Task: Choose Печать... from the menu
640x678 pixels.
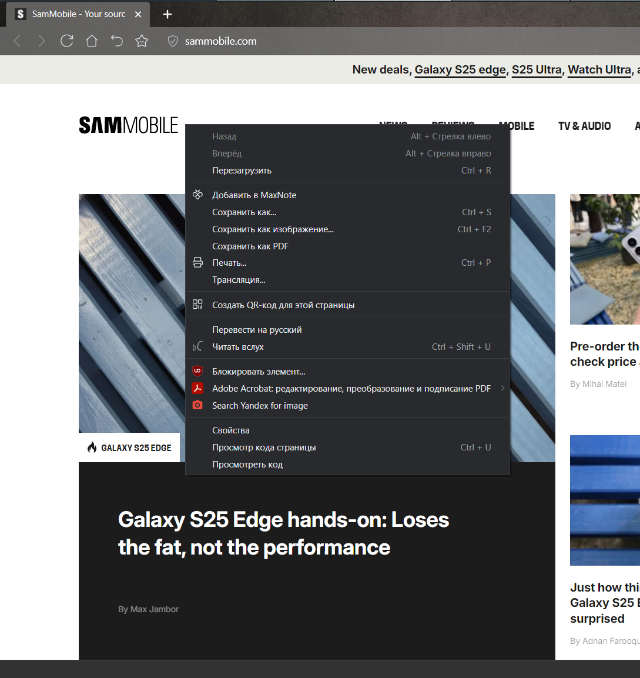Action: 347,263
